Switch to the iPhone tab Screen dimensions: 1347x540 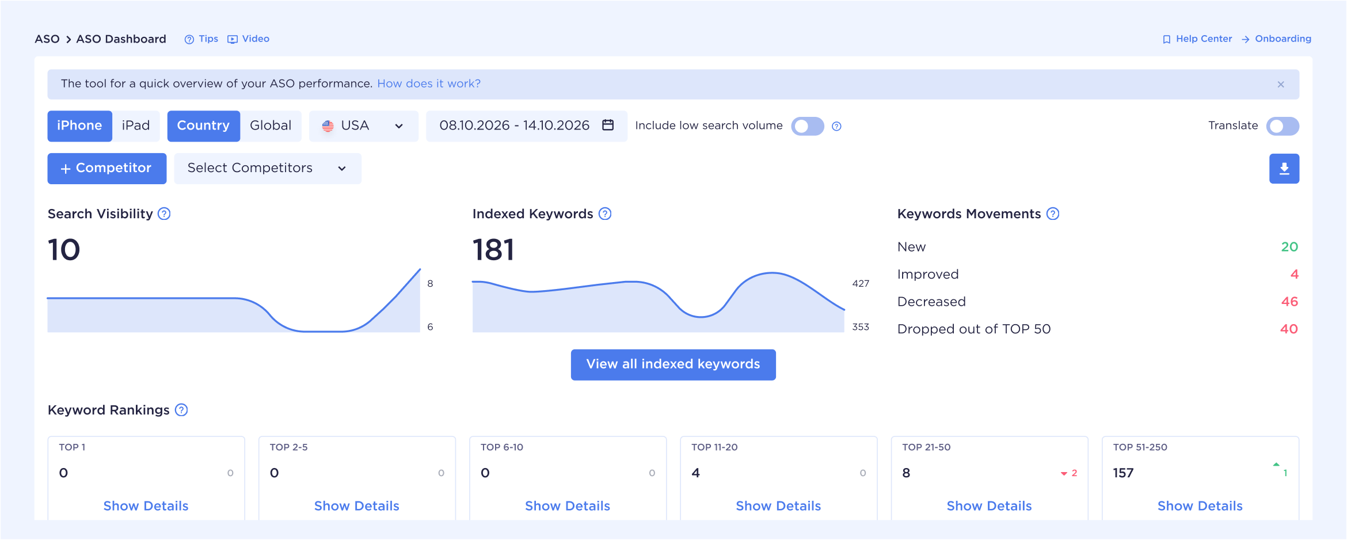click(x=79, y=126)
